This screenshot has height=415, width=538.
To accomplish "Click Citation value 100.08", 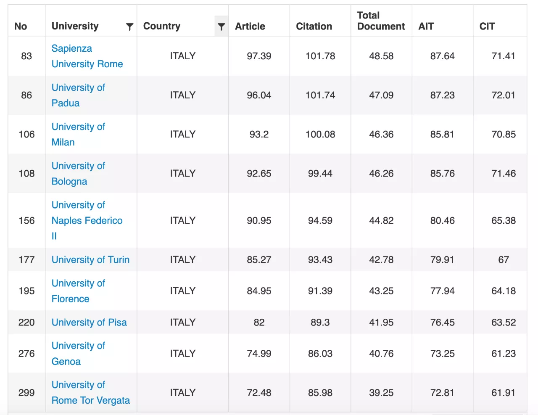I will point(320,134).
